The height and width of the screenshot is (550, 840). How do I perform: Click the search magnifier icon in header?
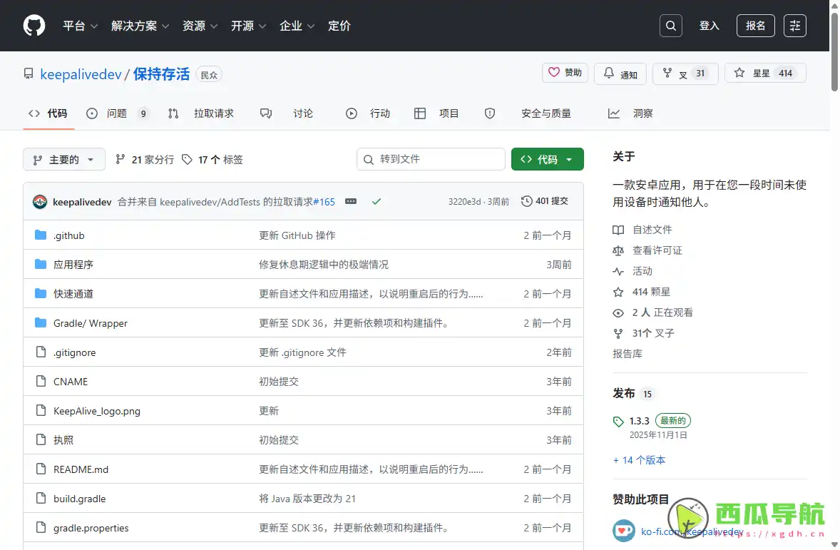670,25
